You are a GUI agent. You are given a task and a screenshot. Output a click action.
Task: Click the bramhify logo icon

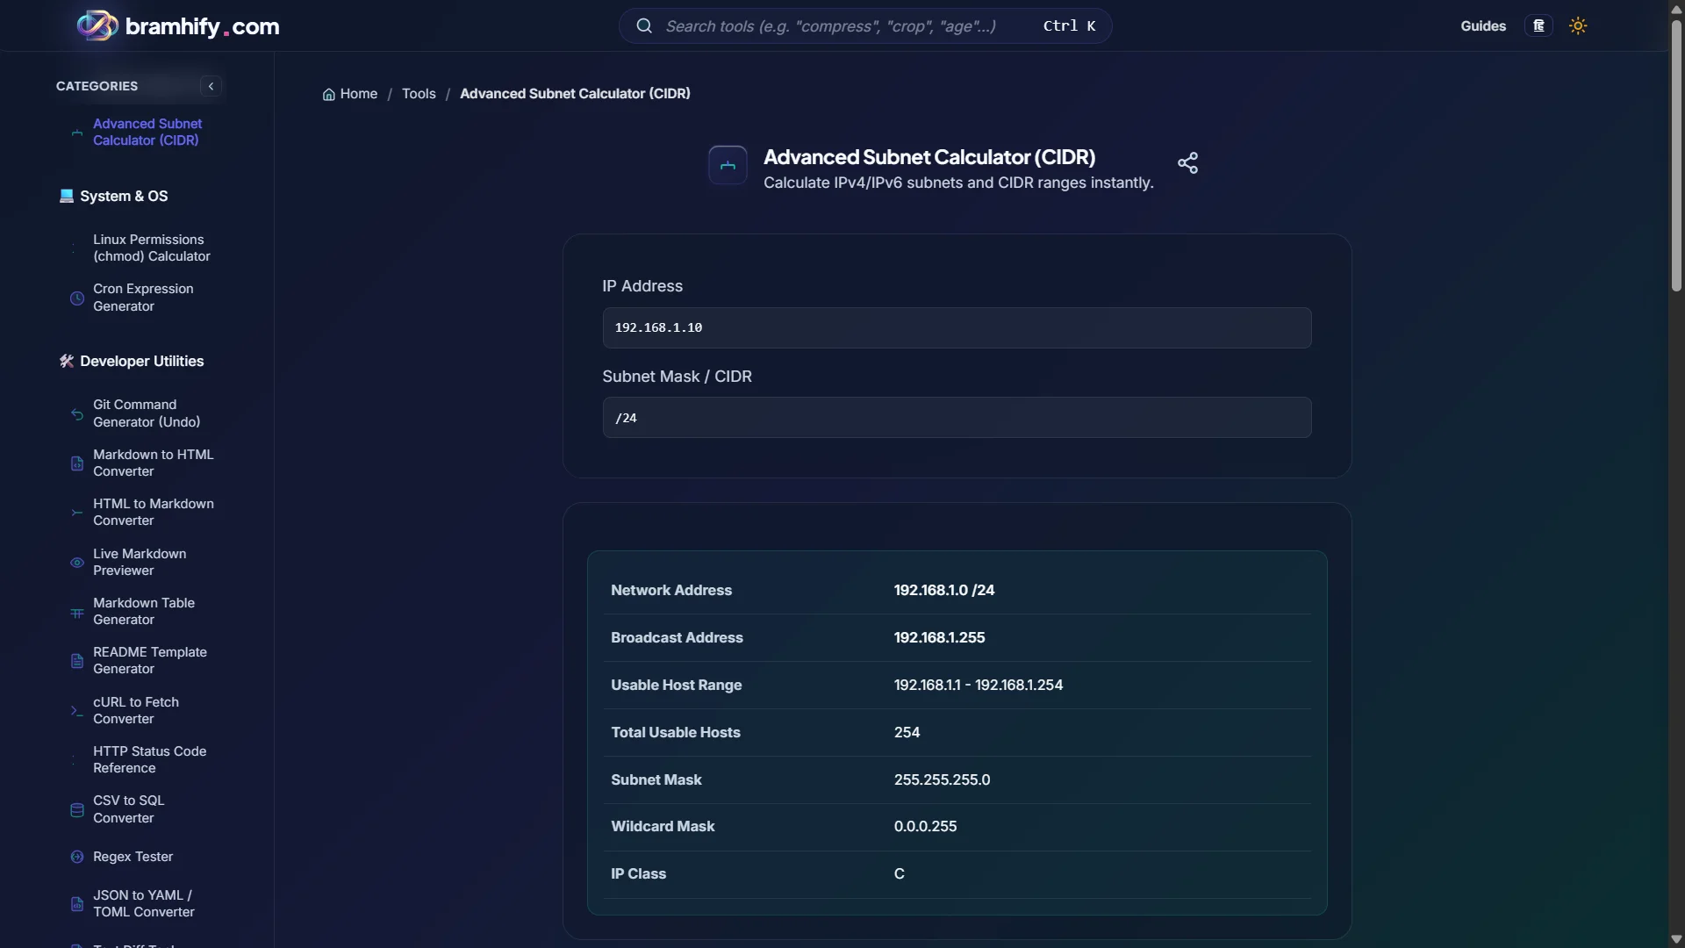coord(97,25)
